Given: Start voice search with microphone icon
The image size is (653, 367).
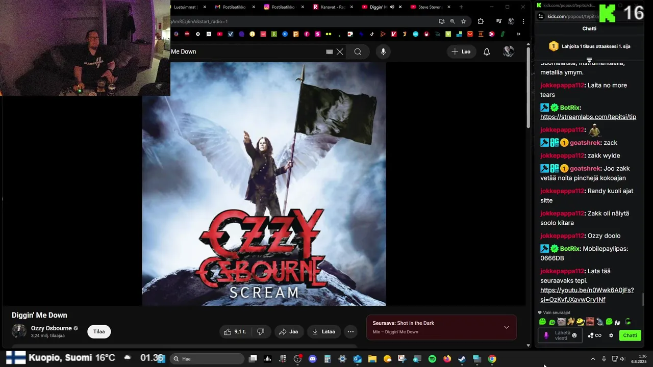Looking at the screenshot, I should [383, 51].
